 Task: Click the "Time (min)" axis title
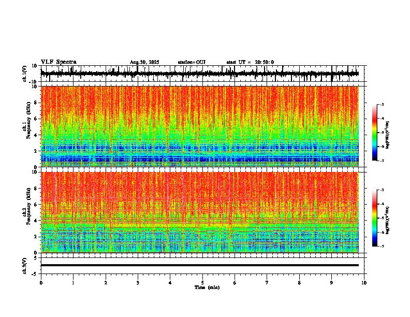[x=207, y=287]
